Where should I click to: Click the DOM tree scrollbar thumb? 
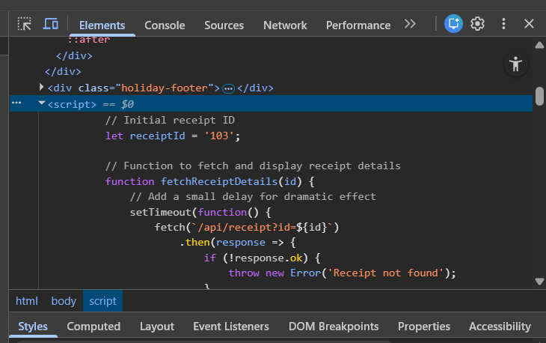click(540, 96)
